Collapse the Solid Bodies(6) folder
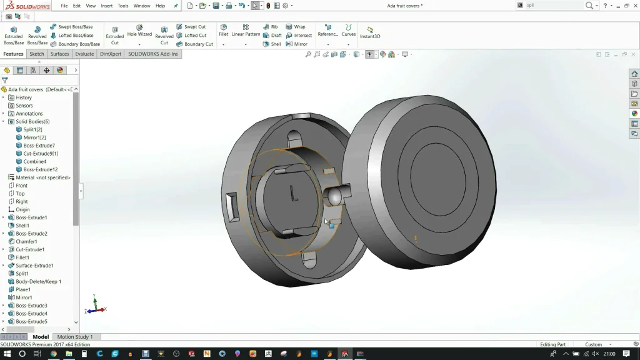The image size is (640, 360). [x=3, y=122]
